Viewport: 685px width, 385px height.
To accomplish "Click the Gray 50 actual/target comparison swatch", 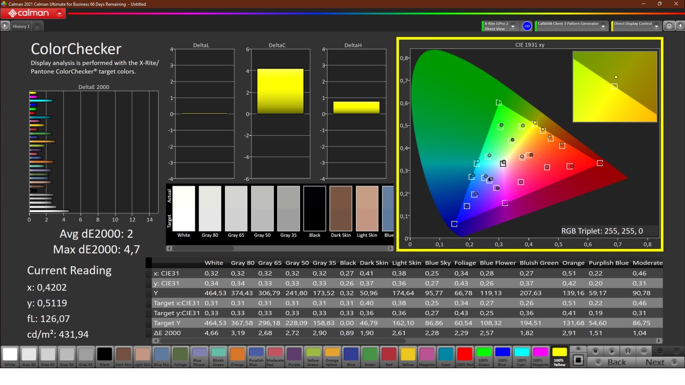I will coord(262,208).
